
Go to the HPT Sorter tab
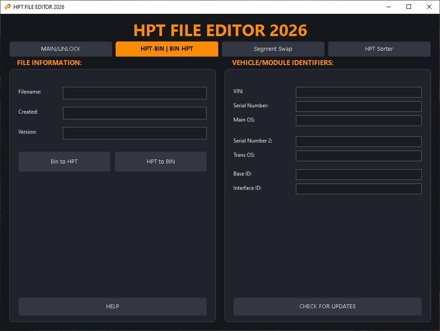pos(379,49)
